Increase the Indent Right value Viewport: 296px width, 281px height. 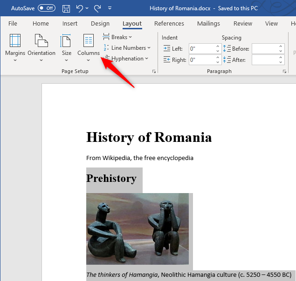click(218, 57)
